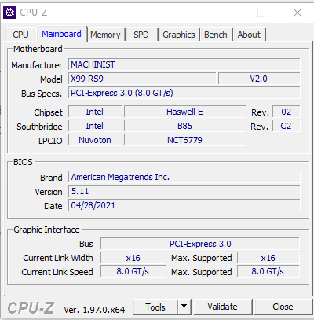Click the NCT6779 LPCIO field

point(184,140)
